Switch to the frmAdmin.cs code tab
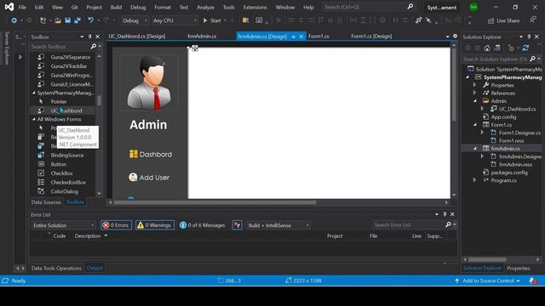The width and height of the screenshot is (545, 306). click(202, 36)
